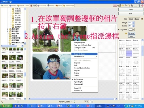Click the Round spinner arrows

pos(133,26)
